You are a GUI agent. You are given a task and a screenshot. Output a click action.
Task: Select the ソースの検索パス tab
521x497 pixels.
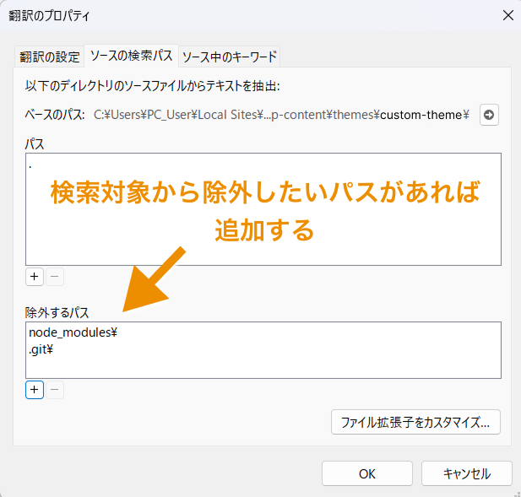131,56
